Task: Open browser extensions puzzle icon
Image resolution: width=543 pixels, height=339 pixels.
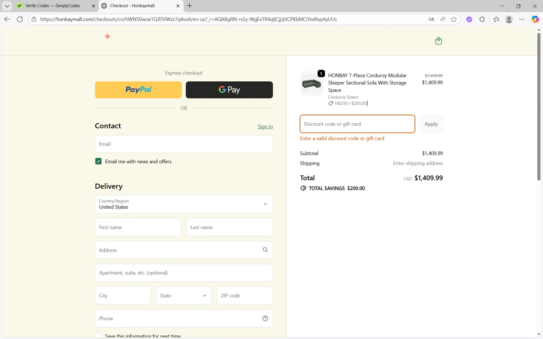Action: tap(482, 19)
